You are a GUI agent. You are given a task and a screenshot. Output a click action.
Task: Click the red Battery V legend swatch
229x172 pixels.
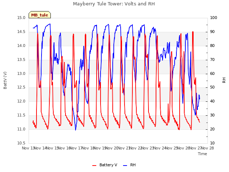[94, 166]
